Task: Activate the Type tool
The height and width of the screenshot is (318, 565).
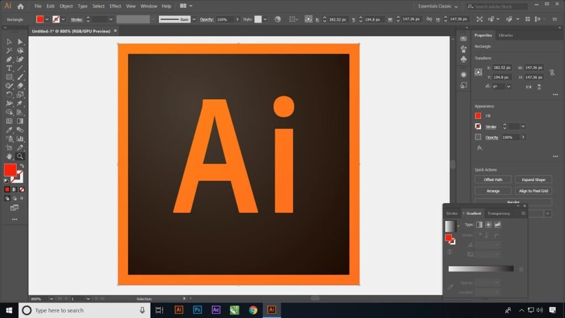Action: click(x=9, y=68)
